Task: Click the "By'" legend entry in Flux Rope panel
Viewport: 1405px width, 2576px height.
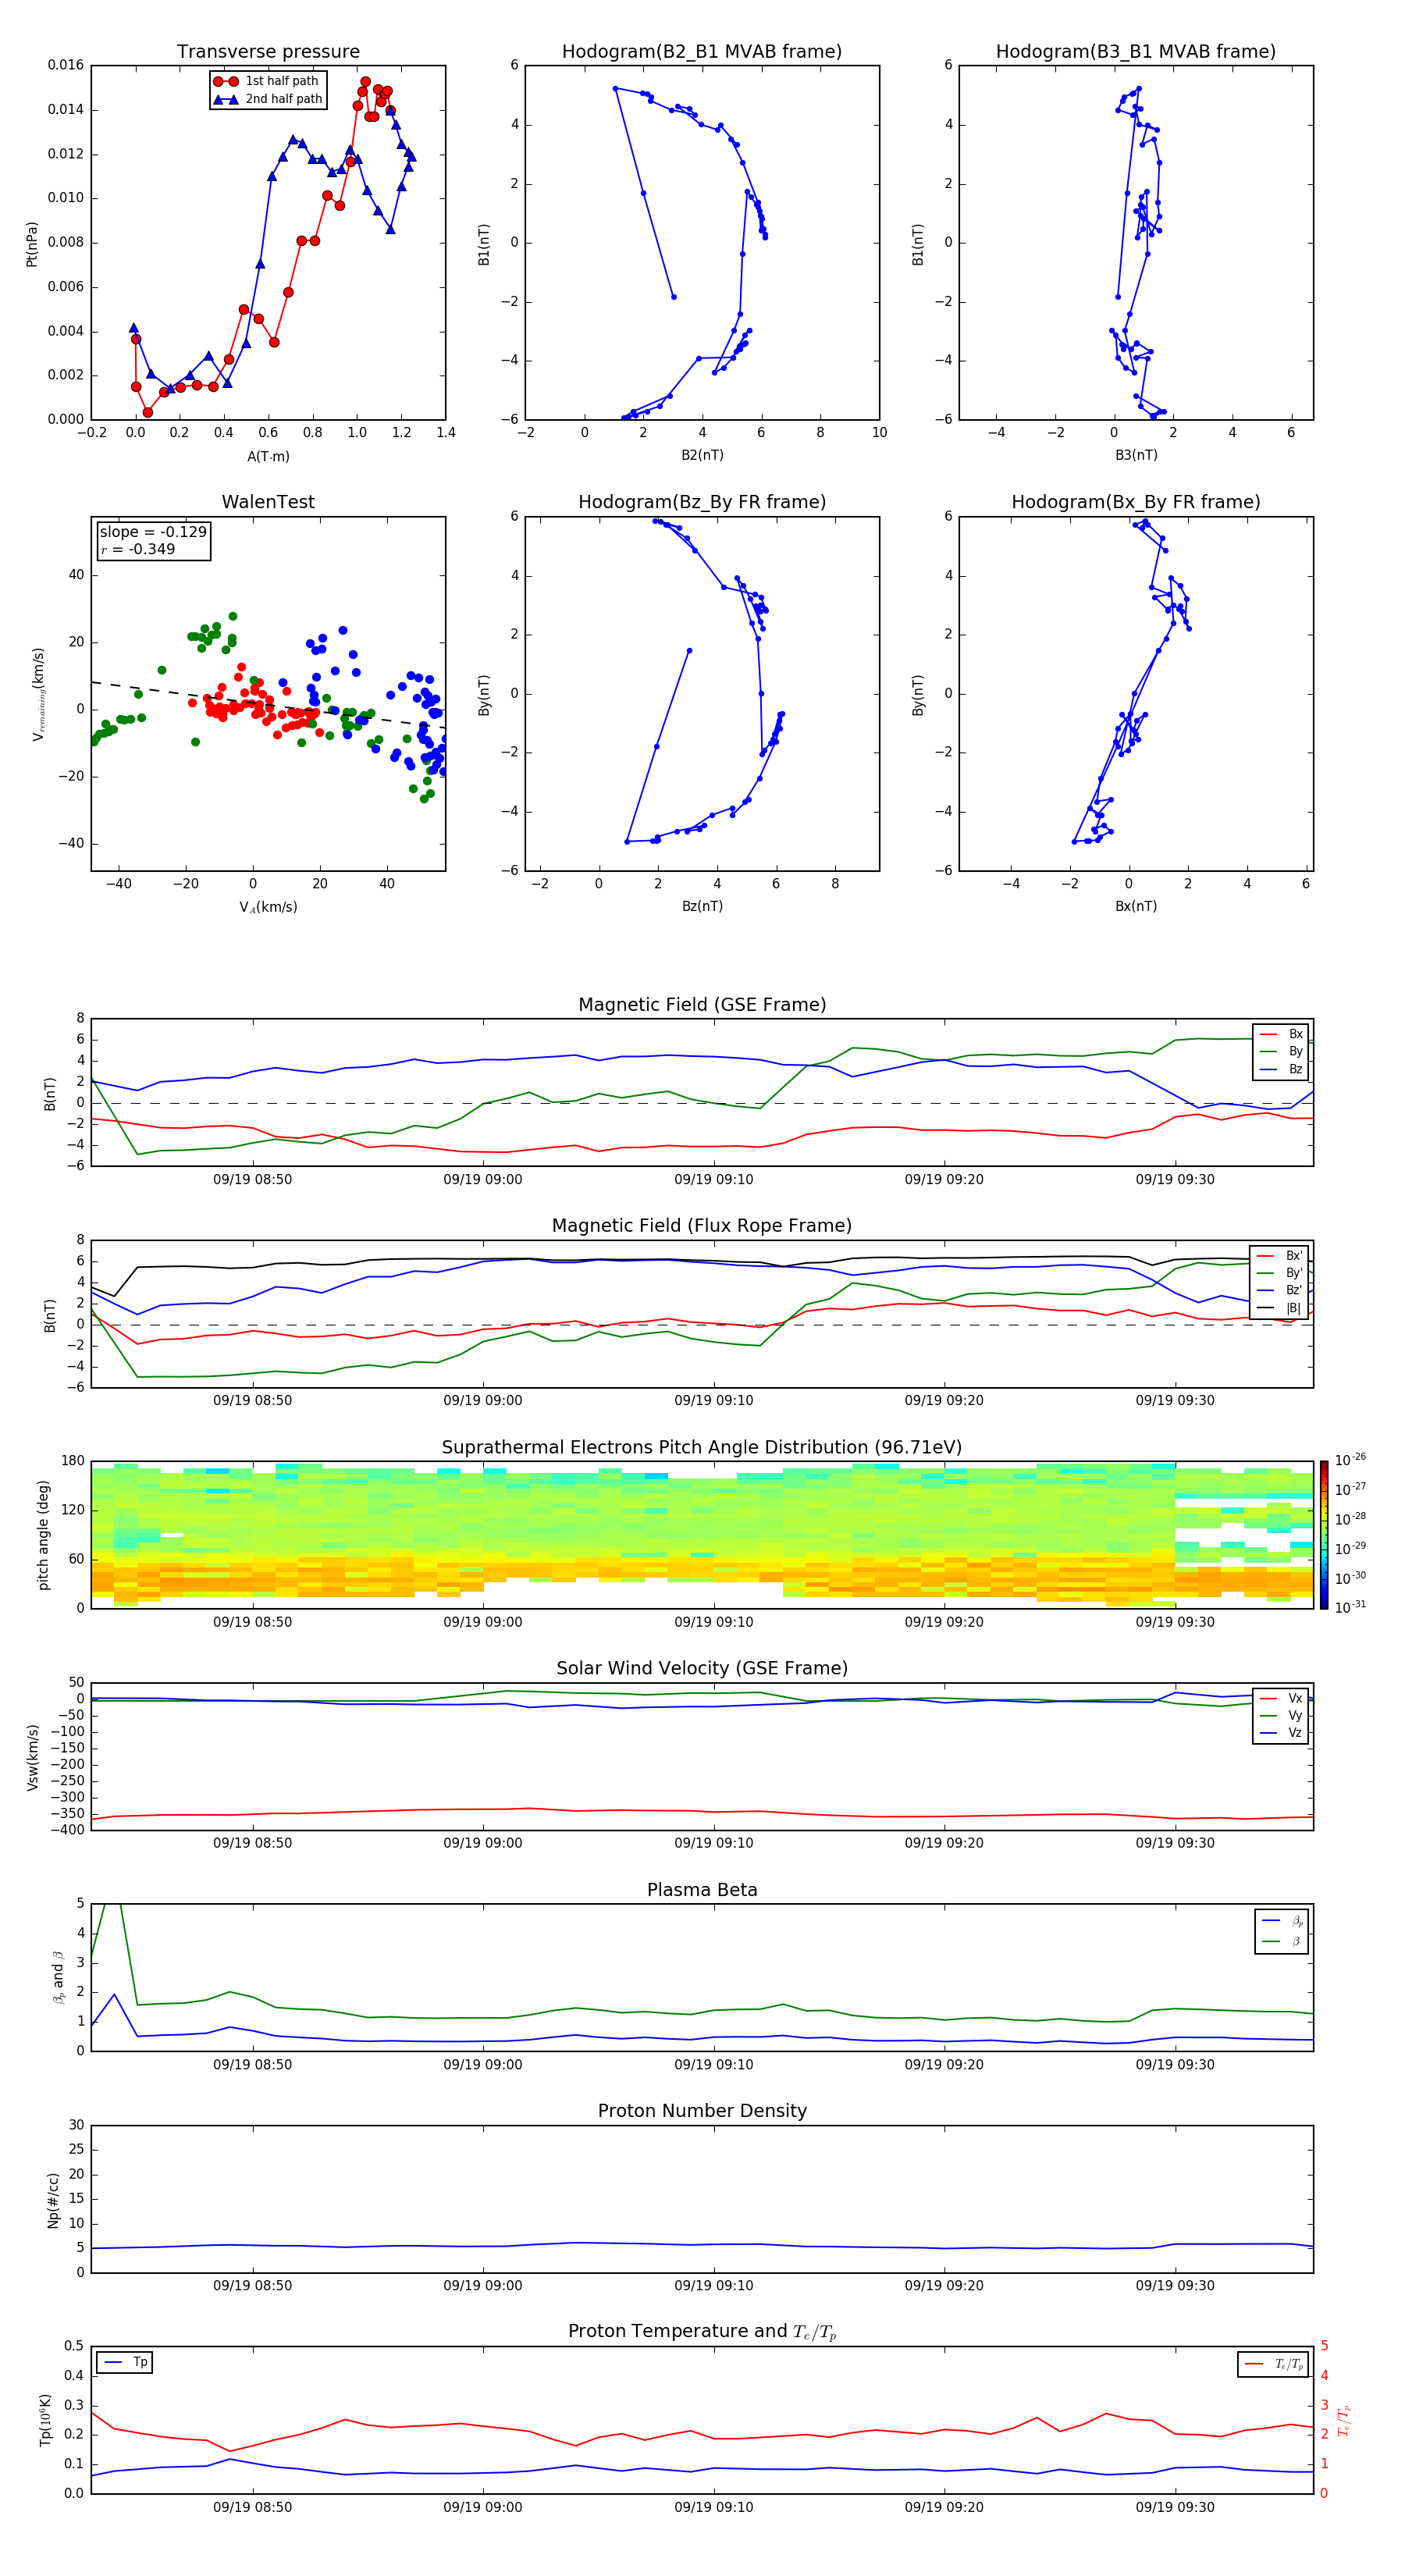Action: click(1281, 1273)
